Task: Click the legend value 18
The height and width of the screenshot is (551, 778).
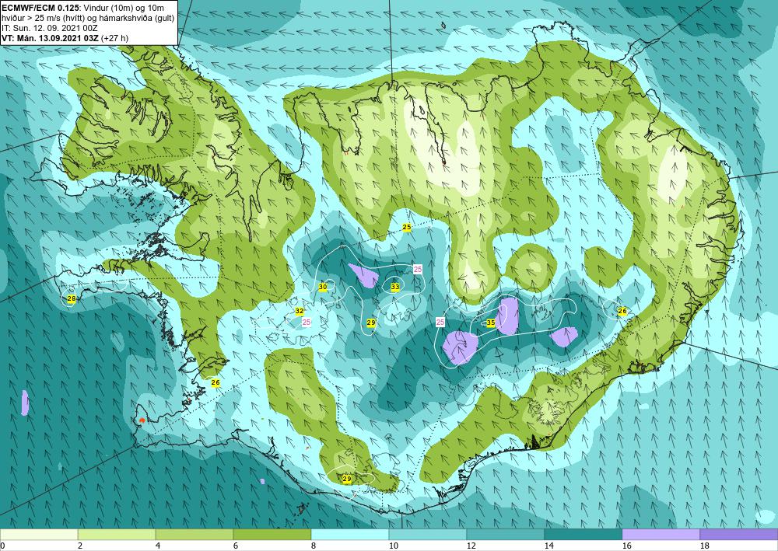Action: click(x=704, y=546)
